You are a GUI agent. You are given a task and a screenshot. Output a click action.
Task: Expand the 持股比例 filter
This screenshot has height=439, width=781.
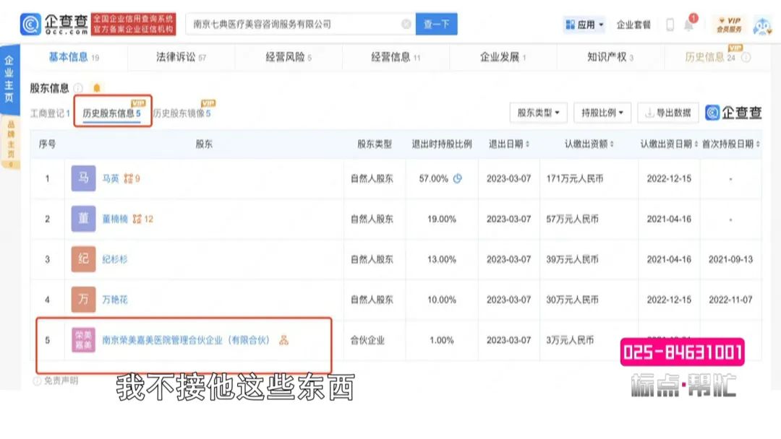[602, 113]
